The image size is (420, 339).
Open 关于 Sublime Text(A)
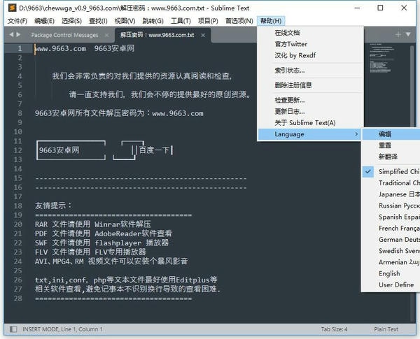coord(311,122)
